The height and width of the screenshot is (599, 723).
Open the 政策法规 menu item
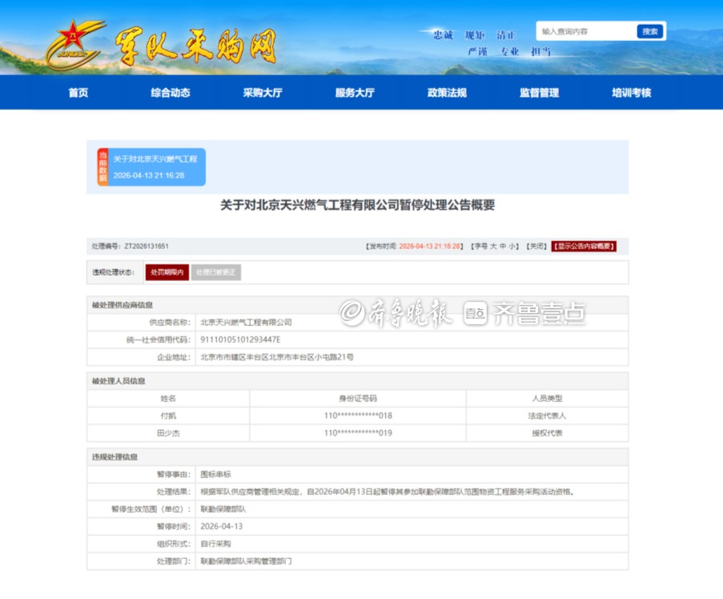447,93
